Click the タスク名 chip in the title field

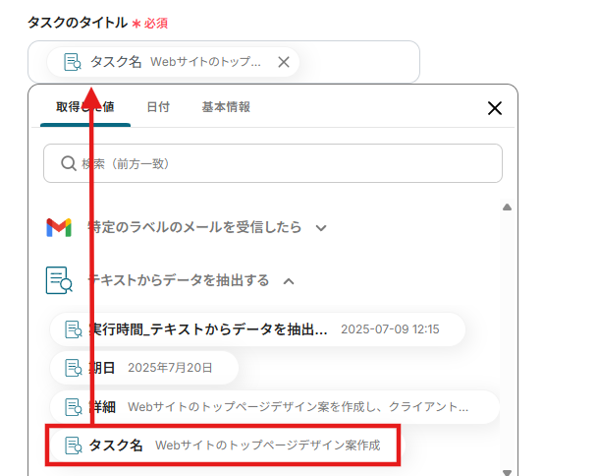pos(173,62)
